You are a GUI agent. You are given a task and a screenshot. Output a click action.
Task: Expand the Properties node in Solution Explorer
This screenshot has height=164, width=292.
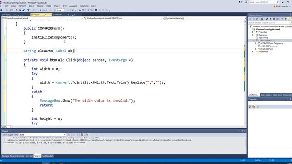253,32
